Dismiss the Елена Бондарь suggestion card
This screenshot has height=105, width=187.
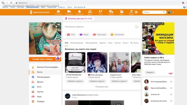pos(105,55)
